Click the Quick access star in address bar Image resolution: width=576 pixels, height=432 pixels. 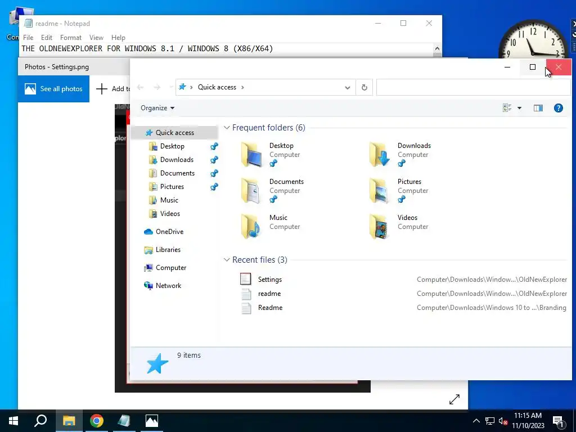coord(182,87)
